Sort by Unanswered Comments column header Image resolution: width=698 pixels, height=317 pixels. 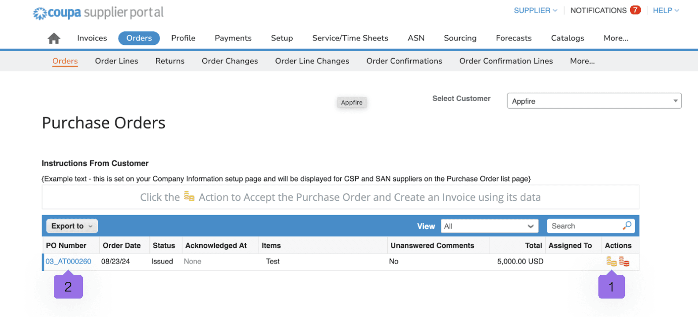coord(432,246)
